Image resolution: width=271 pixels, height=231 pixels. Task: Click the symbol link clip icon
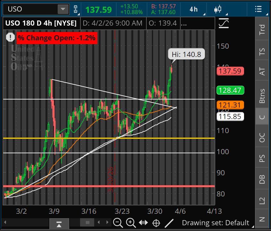(x=76, y=9)
